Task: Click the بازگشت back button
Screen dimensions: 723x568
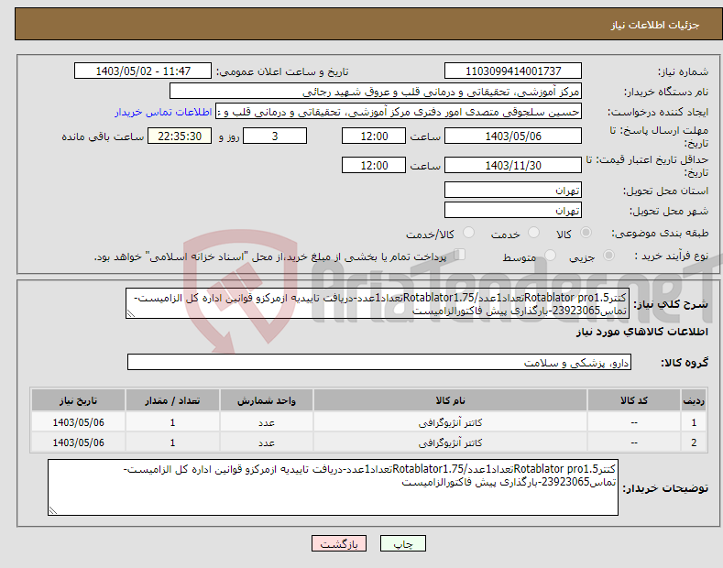Action: point(339,544)
